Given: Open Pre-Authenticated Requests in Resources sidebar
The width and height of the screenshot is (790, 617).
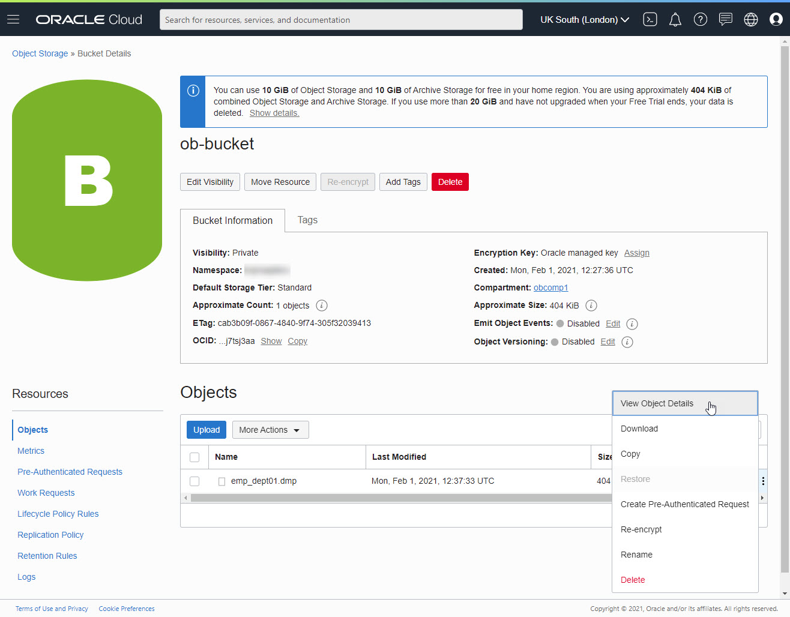Looking at the screenshot, I should tap(70, 472).
